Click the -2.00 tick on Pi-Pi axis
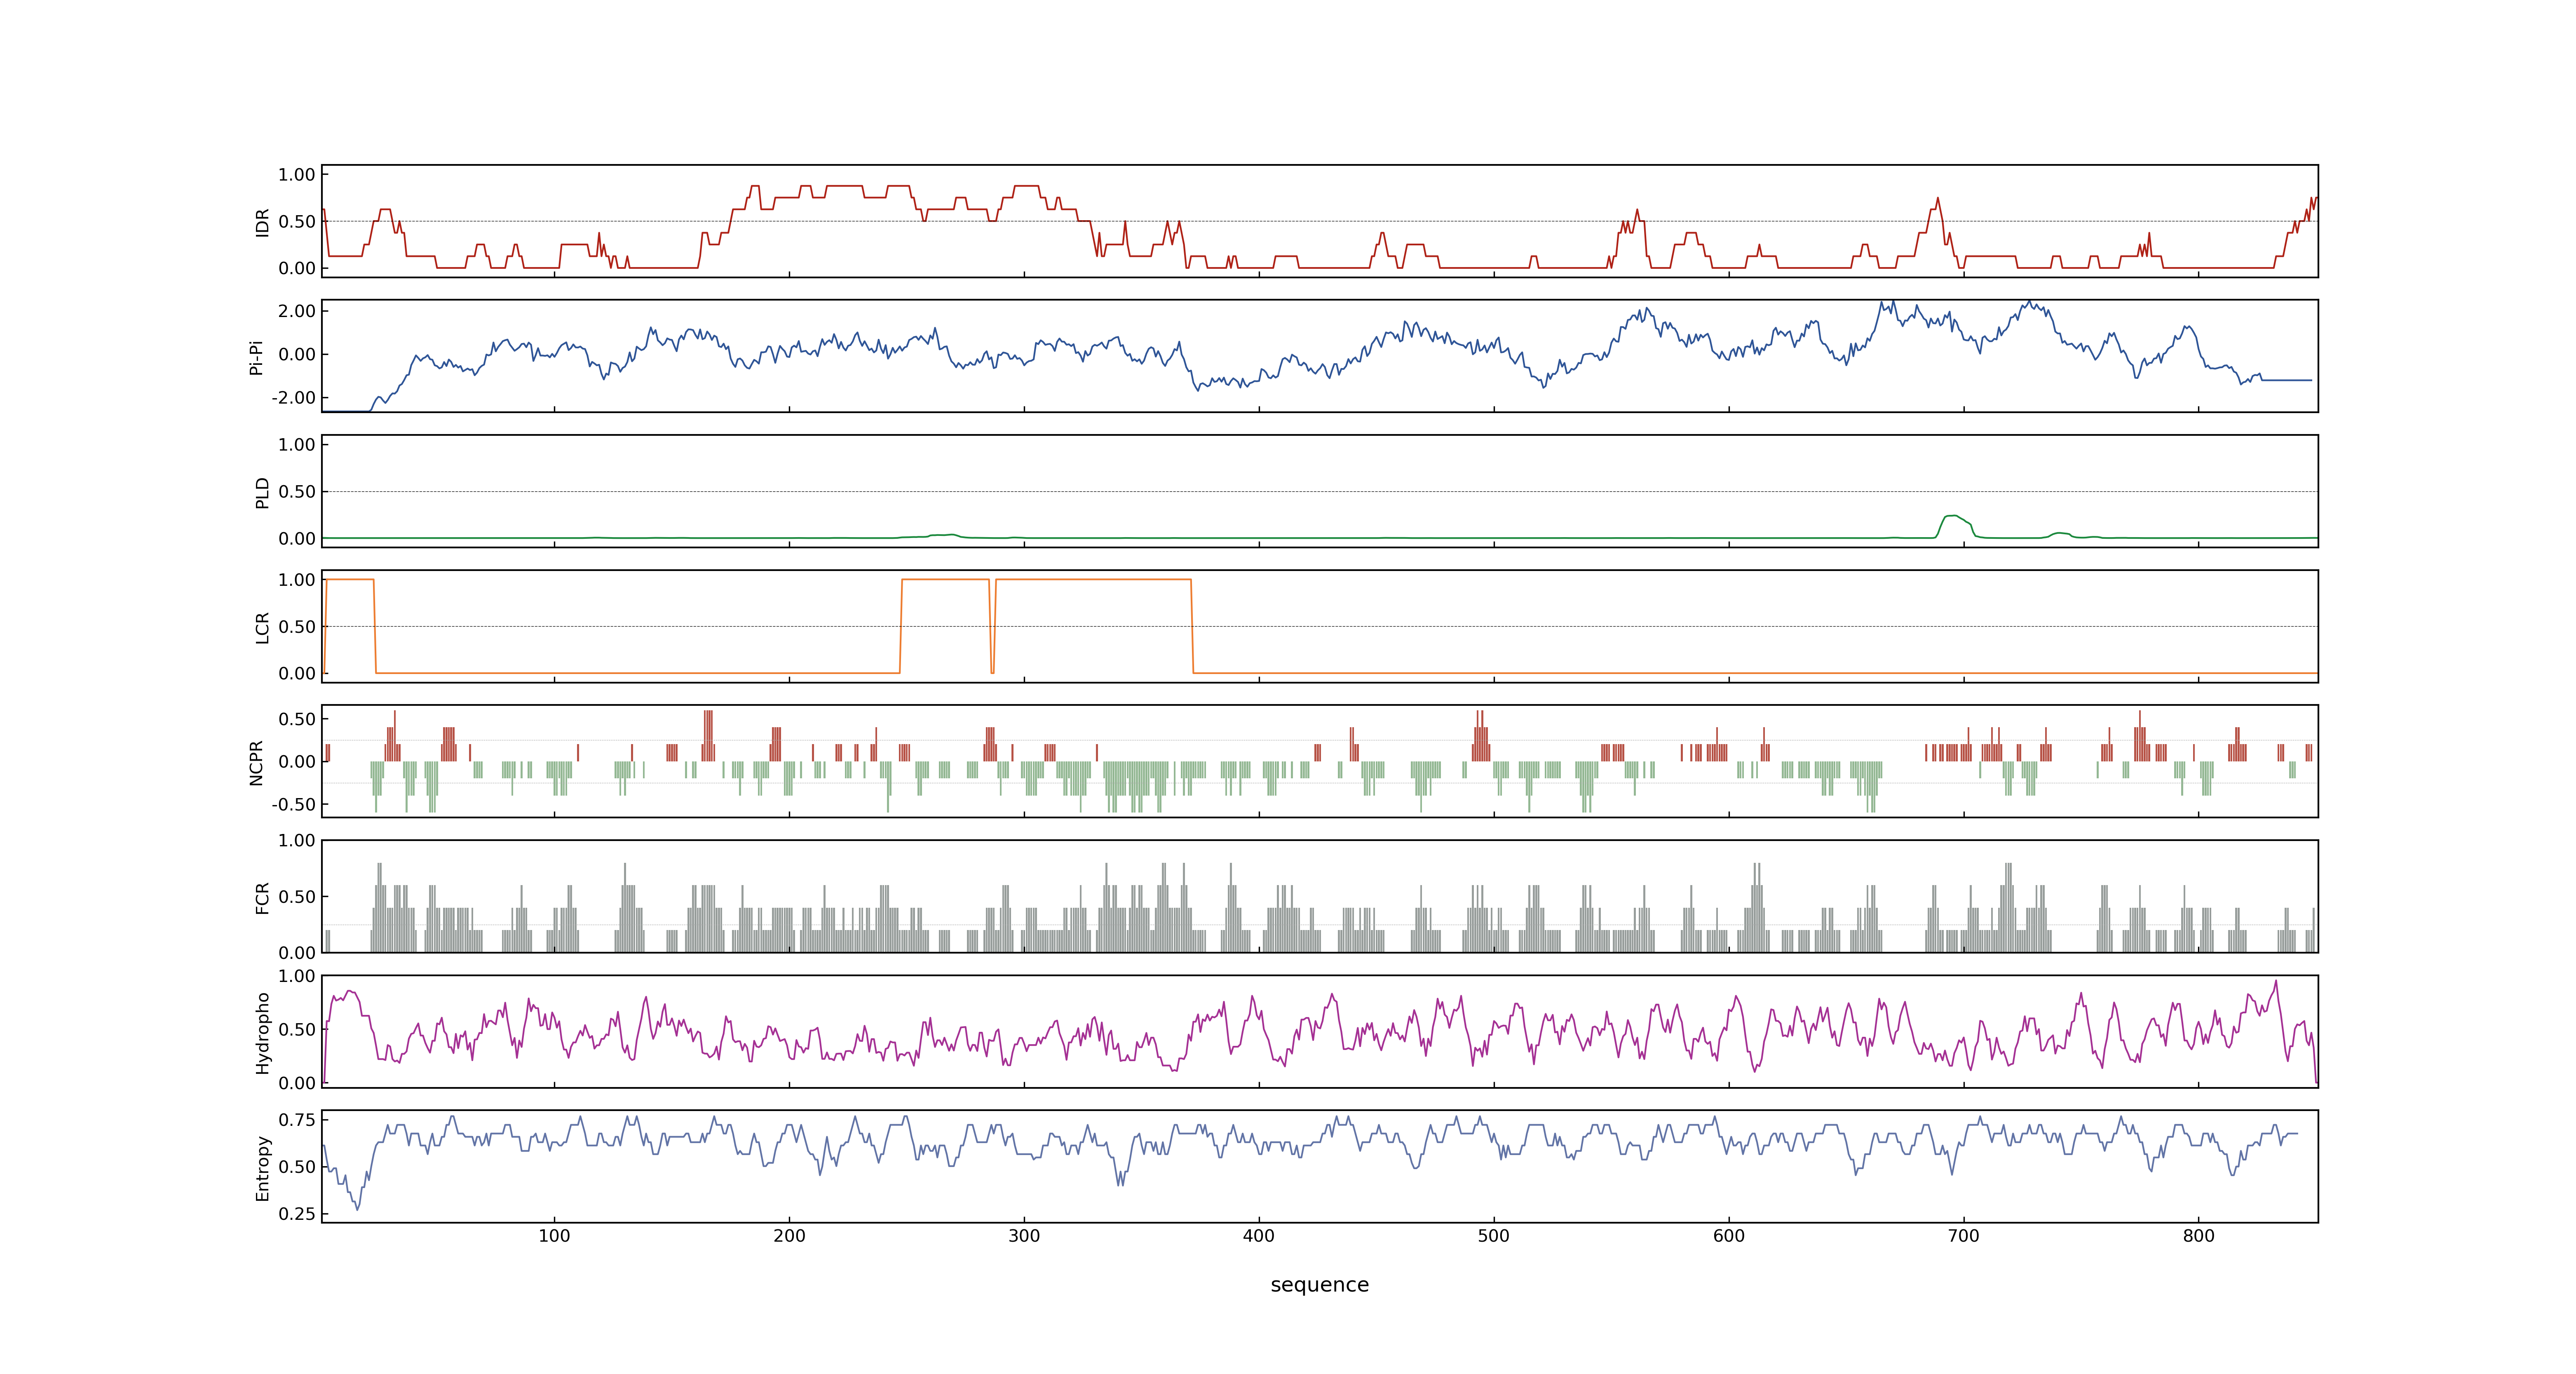This screenshot has width=2576, height=1374. coord(293,398)
